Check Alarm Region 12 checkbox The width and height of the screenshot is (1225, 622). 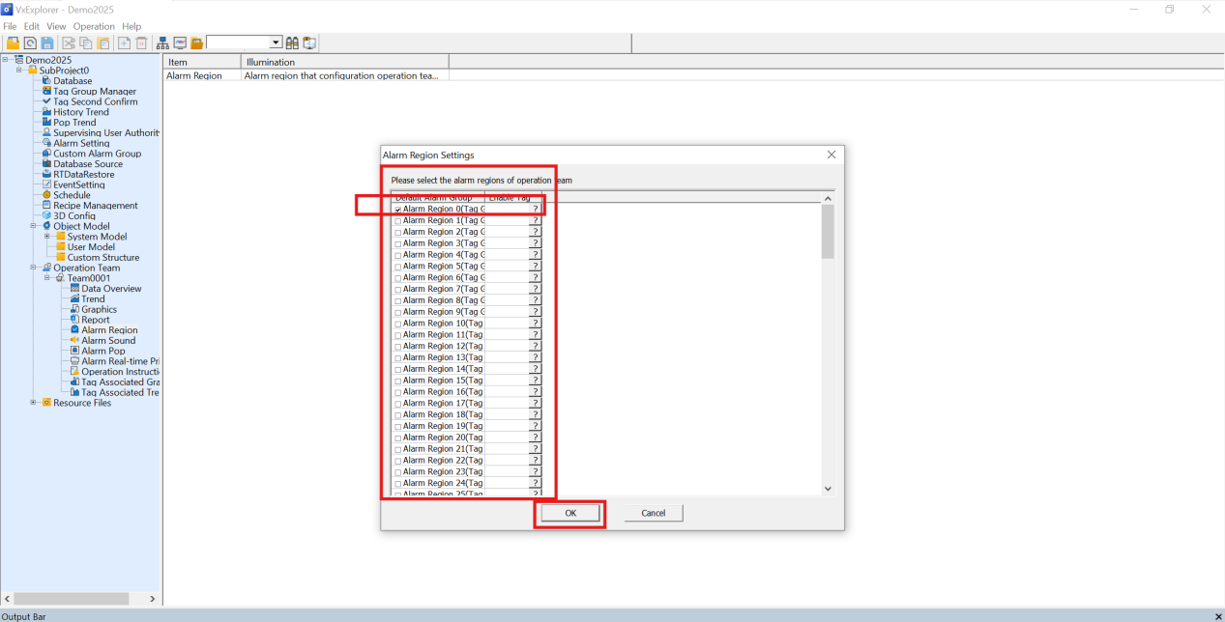398,347
